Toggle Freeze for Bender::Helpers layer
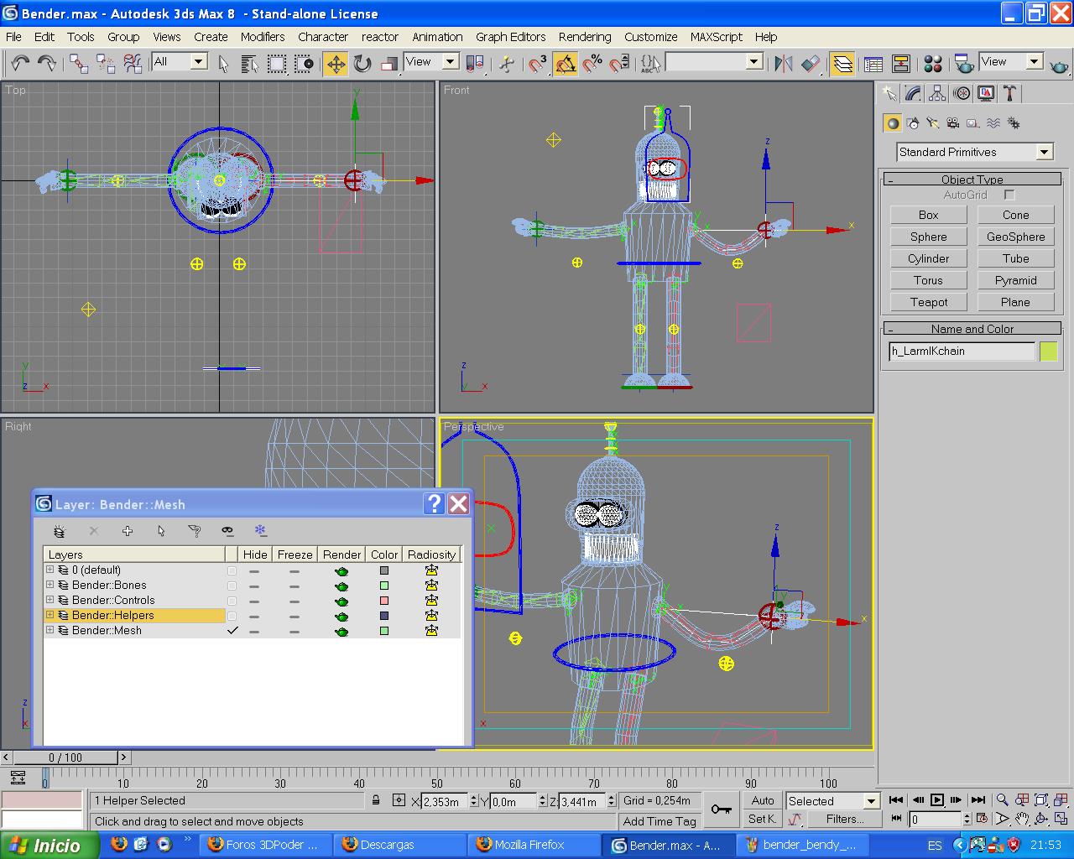The height and width of the screenshot is (859, 1074). tap(295, 616)
